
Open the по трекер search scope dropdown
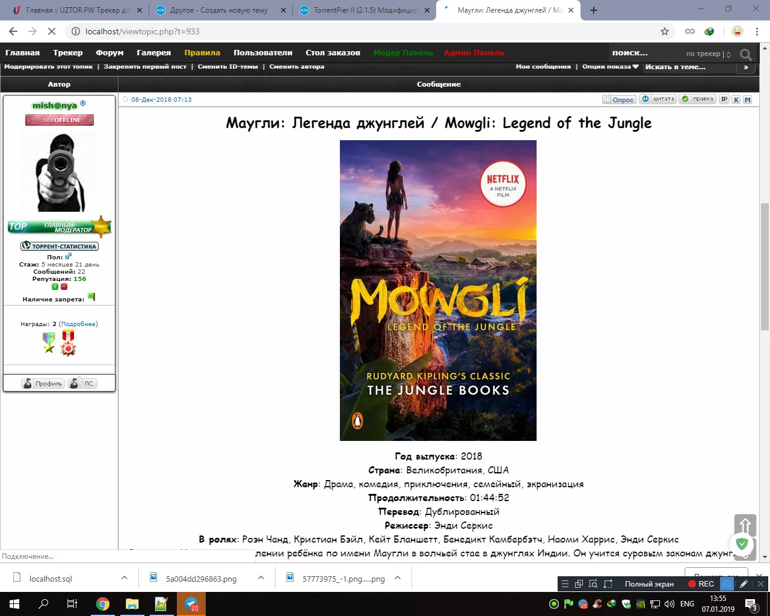point(709,54)
